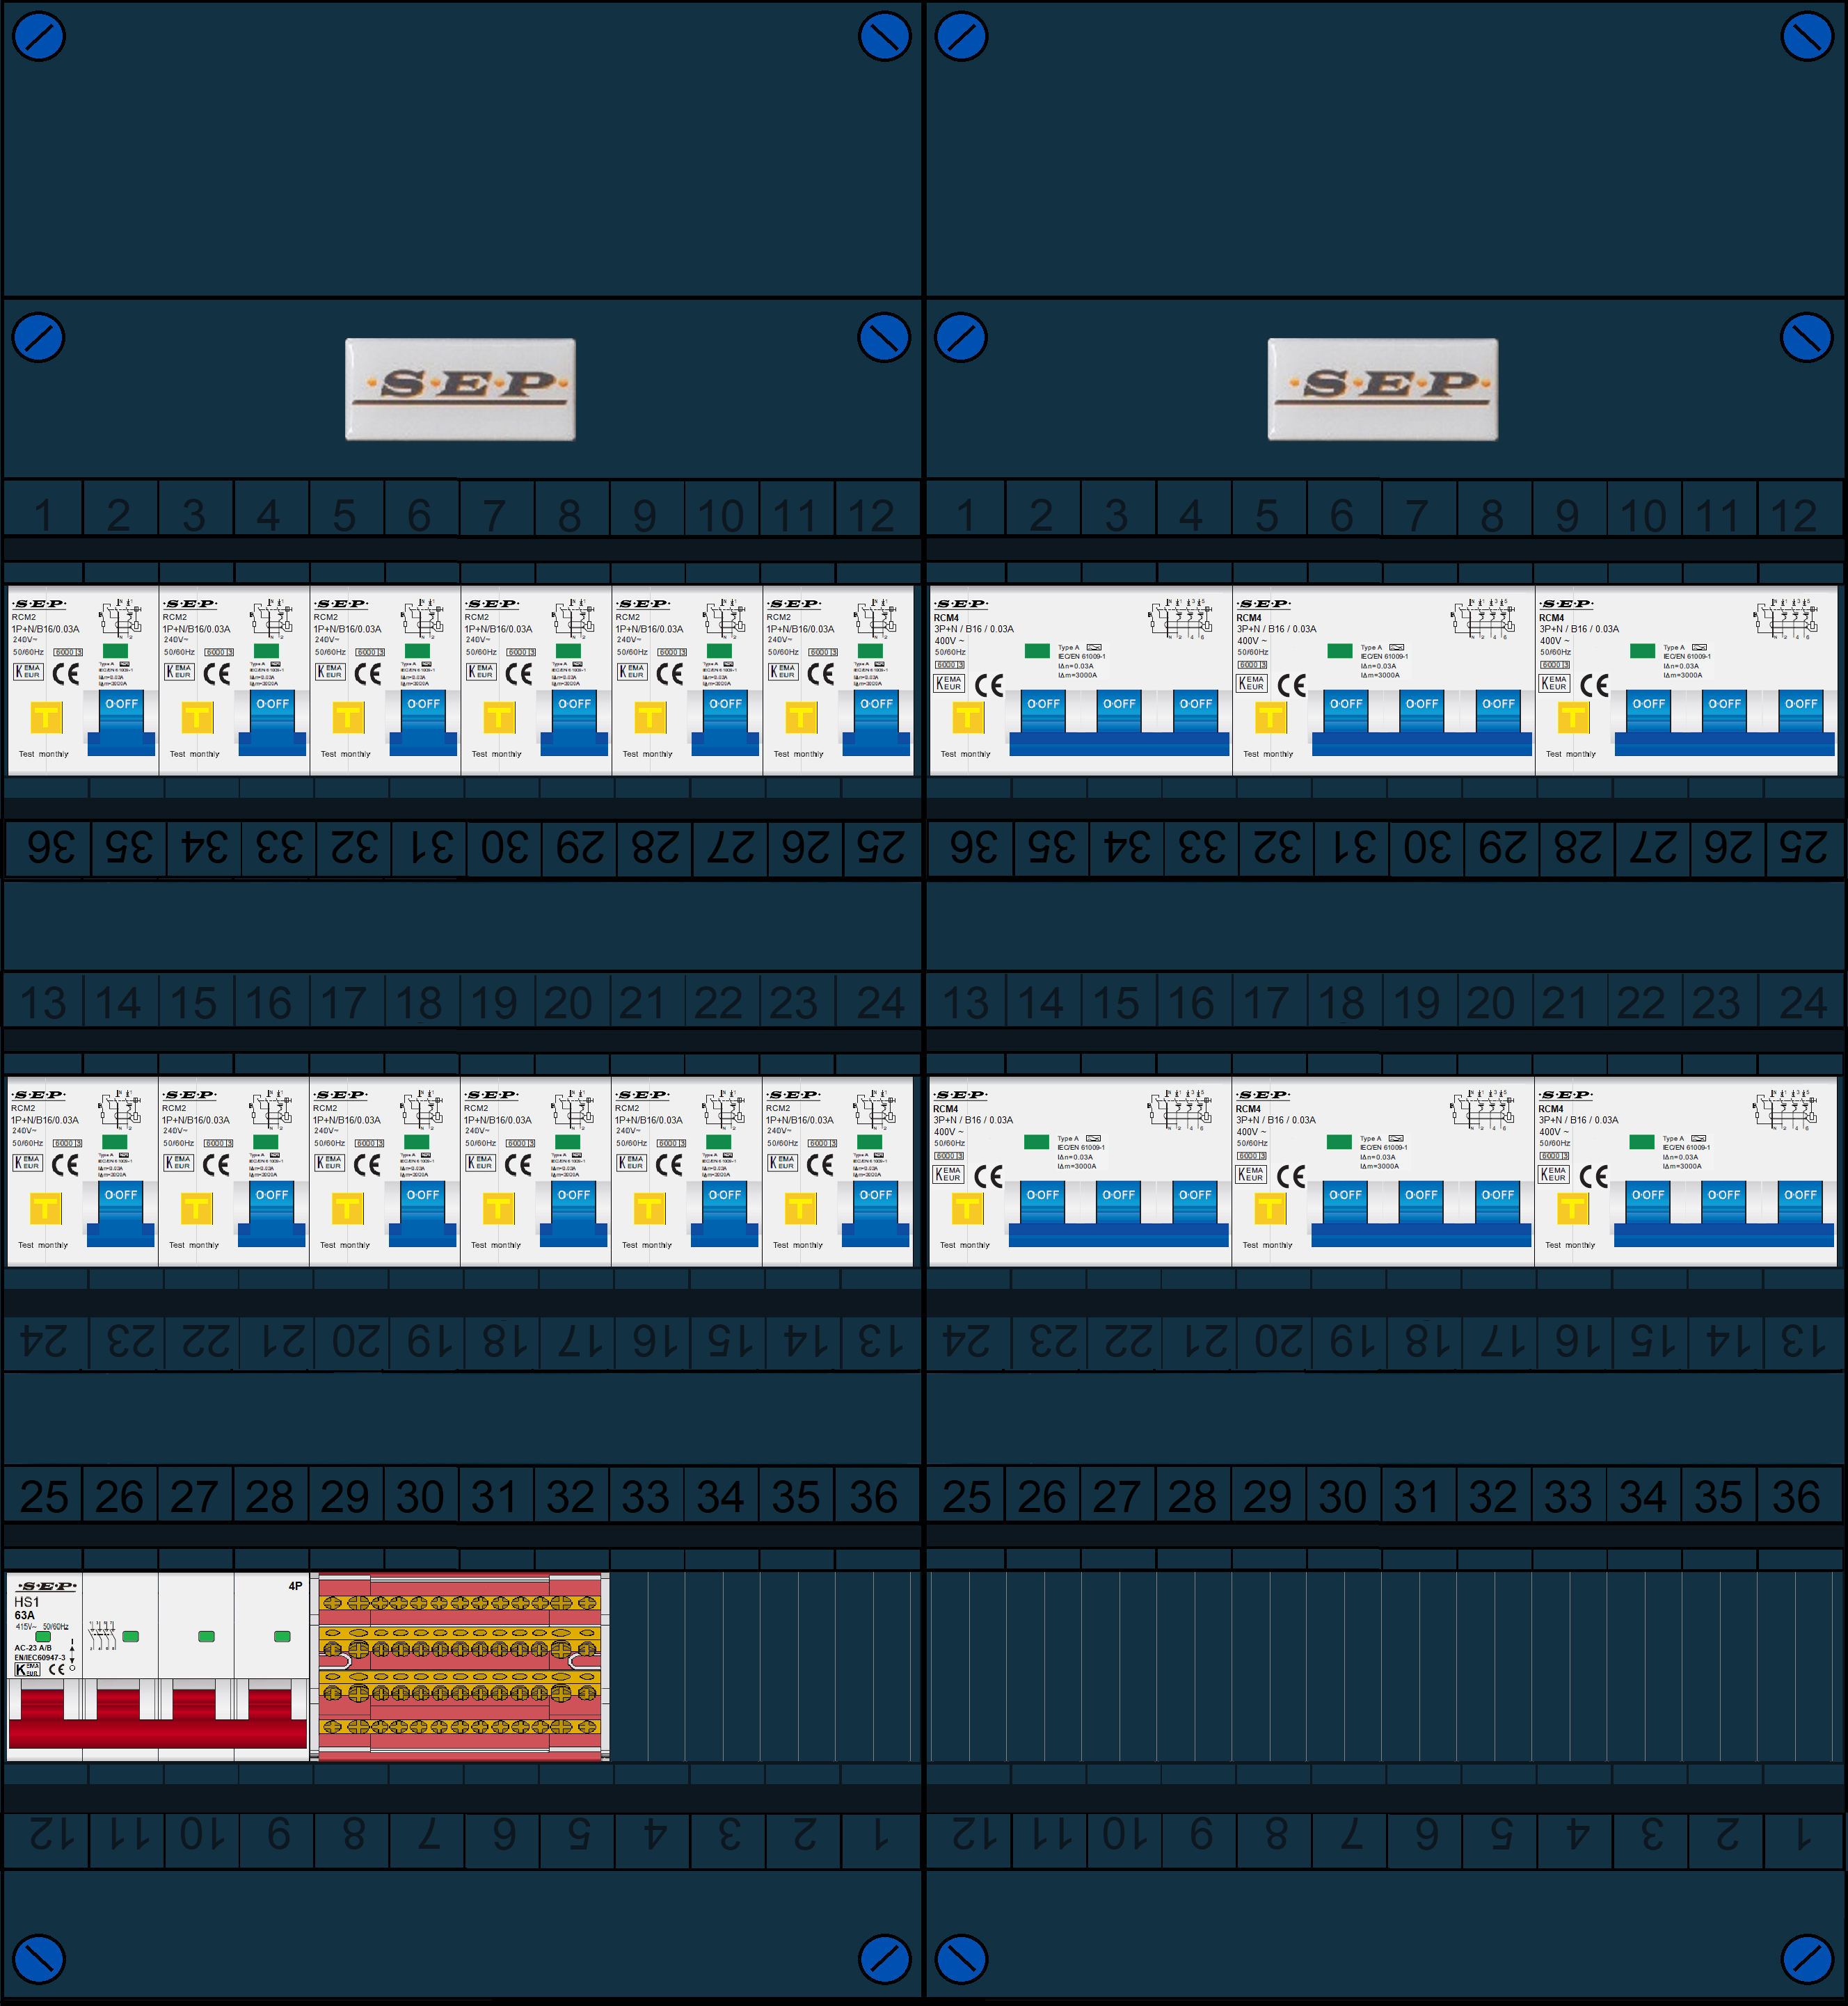Click yellow T test button under slot 5, left panel top row

tap(348, 716)
